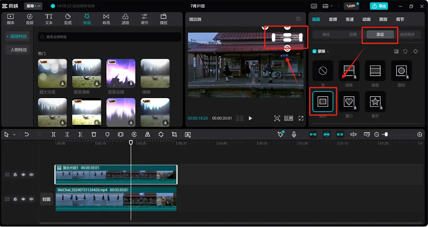This screenshot has height=227, width=428.
Task: Expand the 画面特效 category
Action: 16,36
